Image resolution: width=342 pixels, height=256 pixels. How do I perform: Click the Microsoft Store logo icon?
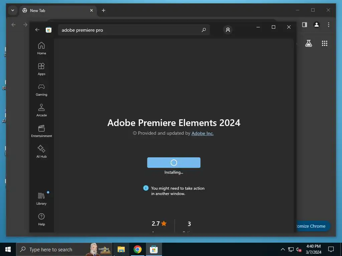pyautogui.click(x=48, y=30)
